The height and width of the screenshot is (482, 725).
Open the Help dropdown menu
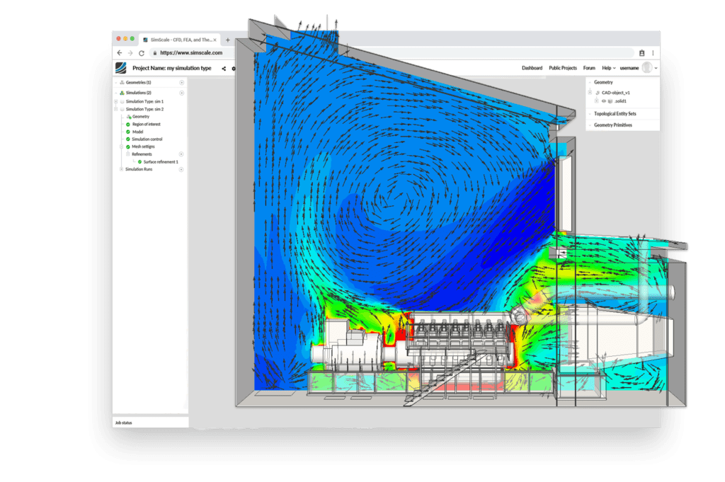(607, 68)
